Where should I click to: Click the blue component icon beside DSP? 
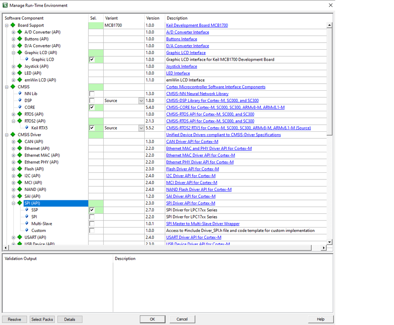tap(20, 100)
